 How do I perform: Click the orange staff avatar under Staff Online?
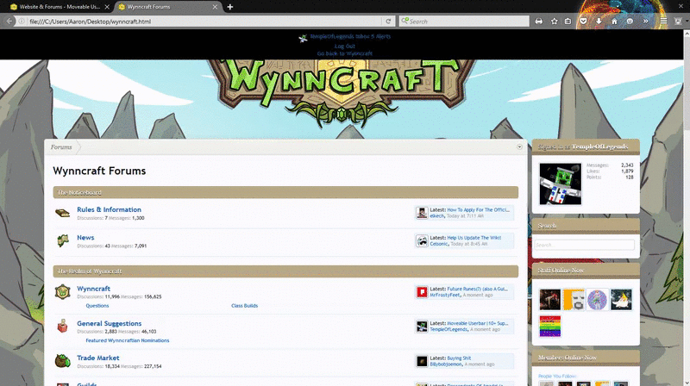574,299
